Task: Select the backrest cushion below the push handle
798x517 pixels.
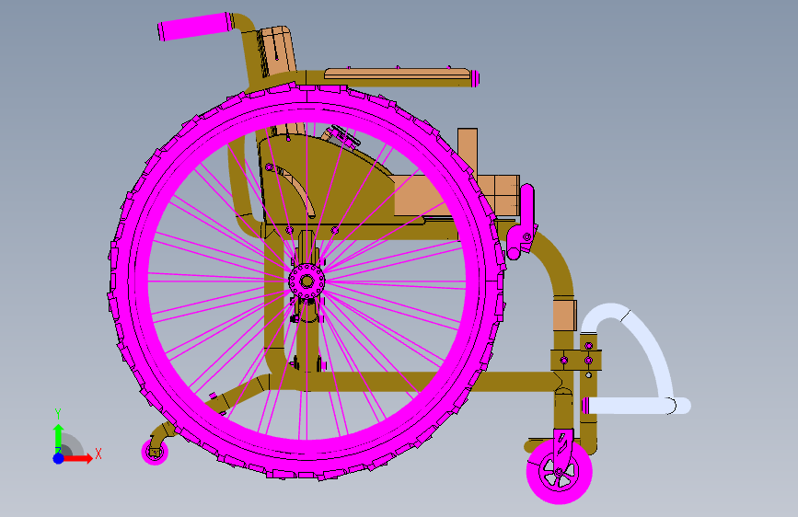Action: [x=276, y=51]
